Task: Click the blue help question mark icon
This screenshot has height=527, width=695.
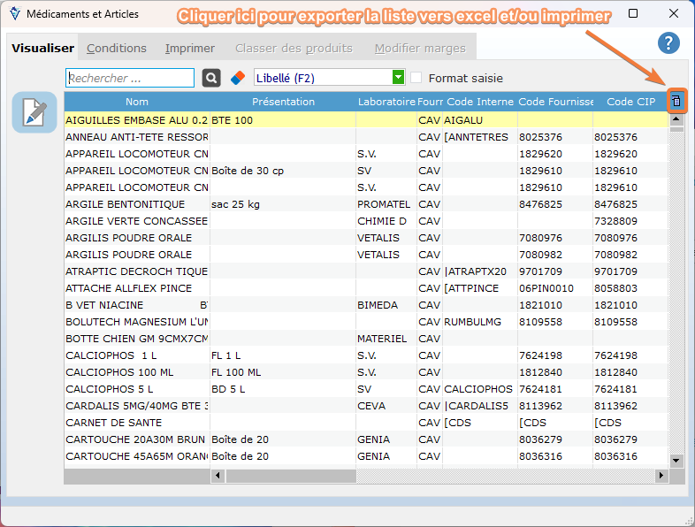Action: pos(668,43)
